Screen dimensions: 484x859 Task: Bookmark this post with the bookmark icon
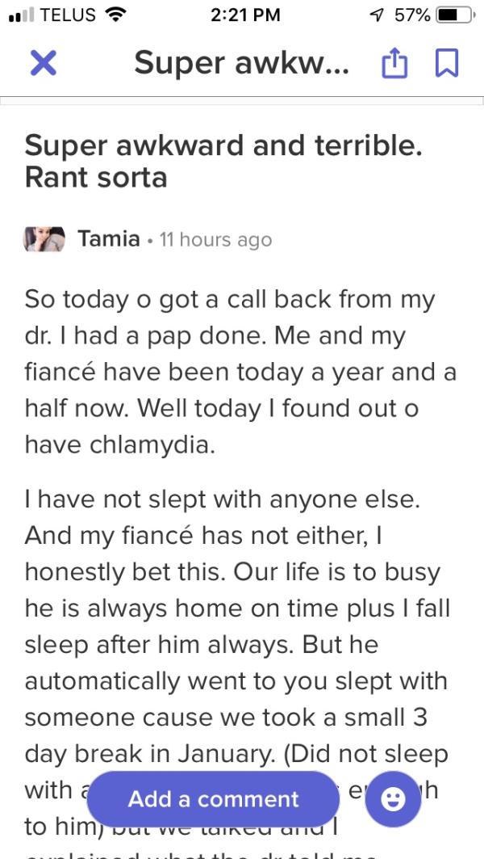[x=447, y=63]
